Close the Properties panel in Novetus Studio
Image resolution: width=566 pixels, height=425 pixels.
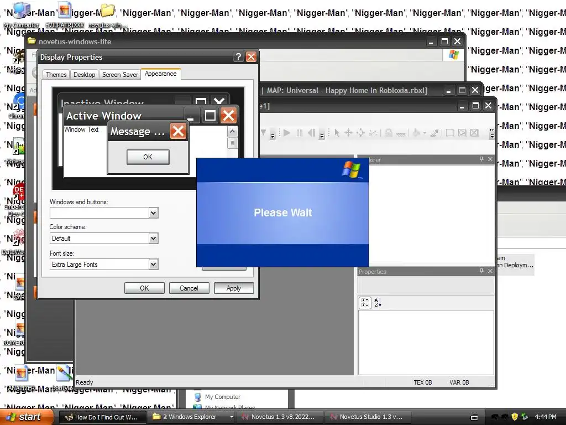click(490, 271)
